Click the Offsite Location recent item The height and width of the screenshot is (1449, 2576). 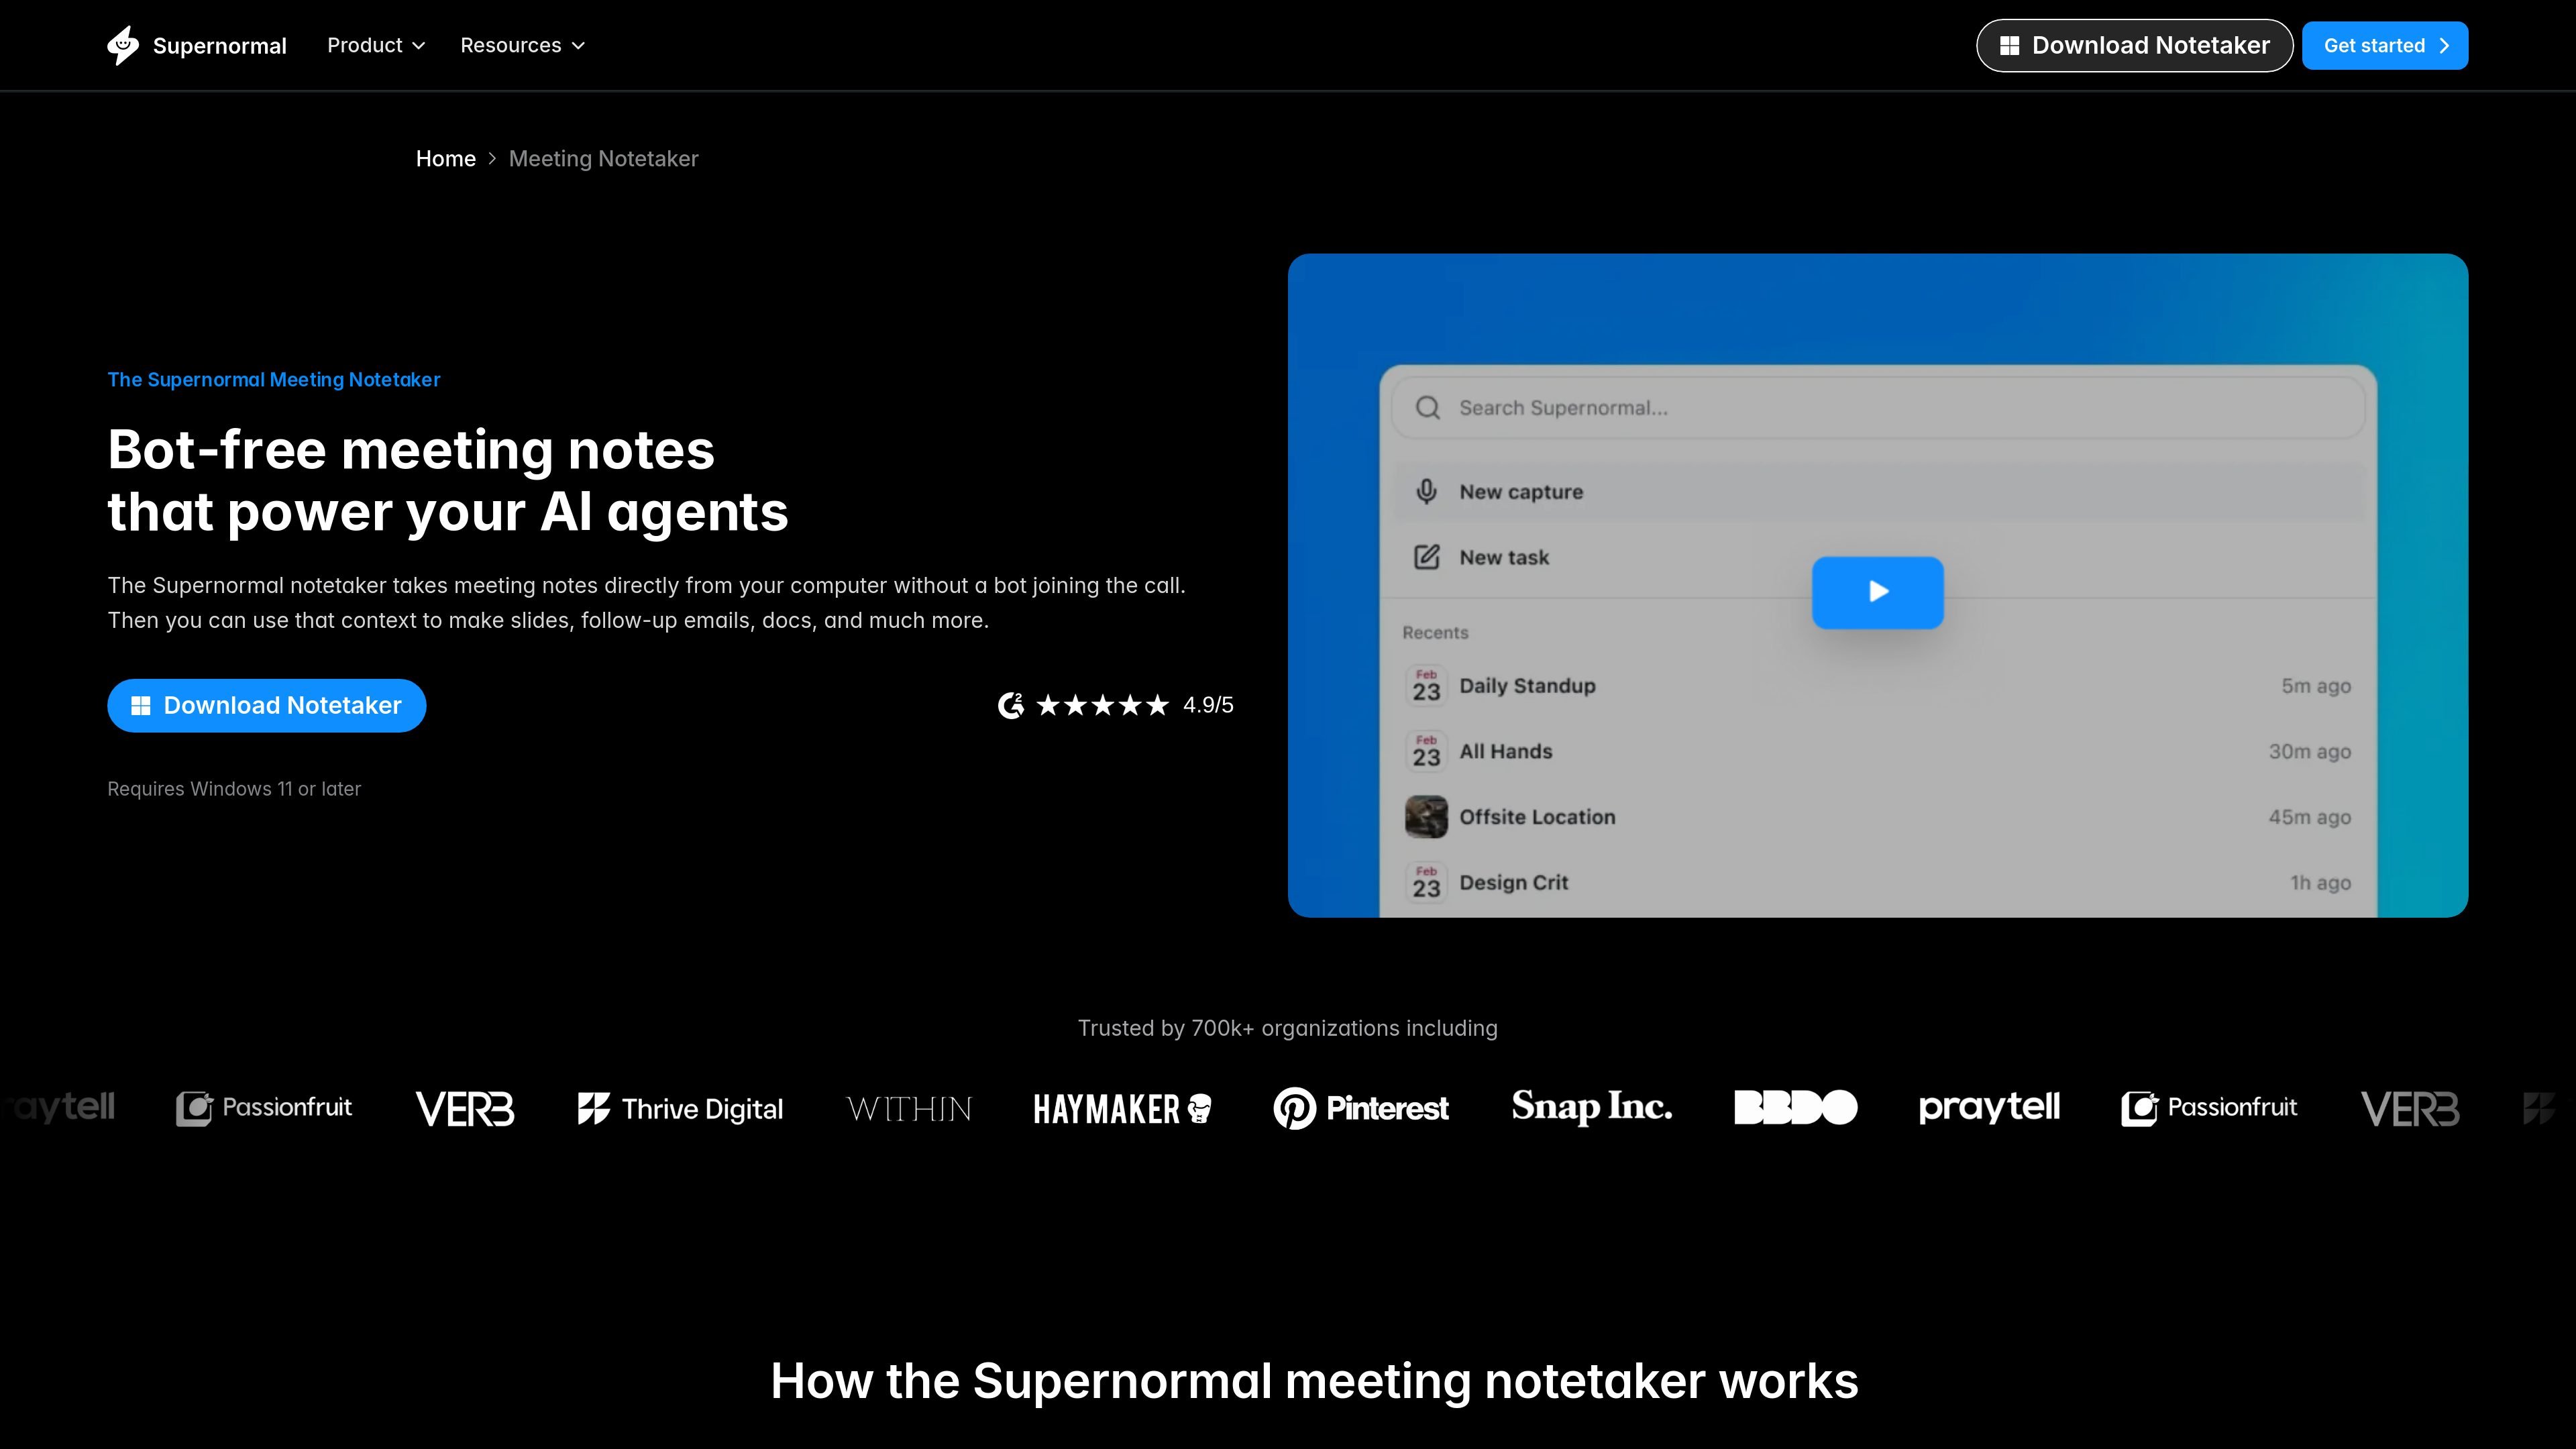1877,817
